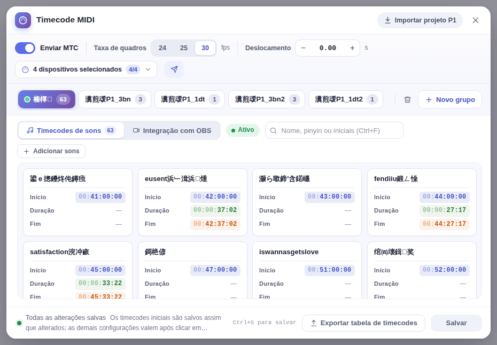This screenshot has height=345, width=497.
Task: Expand device list with the chevron arrow
Action: 148,69
